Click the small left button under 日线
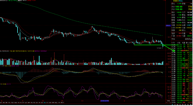 (167, 103)
